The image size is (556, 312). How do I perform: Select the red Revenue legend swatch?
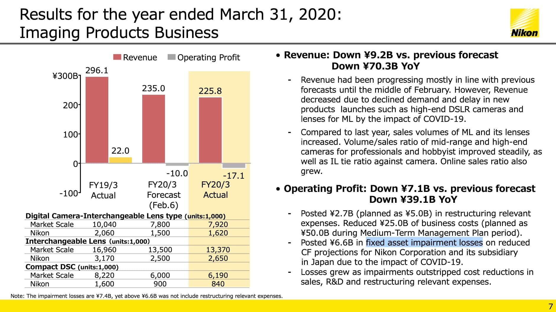coord(118,57)
